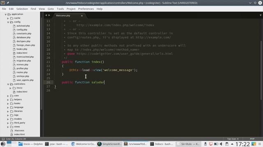Collapse the controllers folder
The width and height of the screenshot is (263, 147).
8,85
